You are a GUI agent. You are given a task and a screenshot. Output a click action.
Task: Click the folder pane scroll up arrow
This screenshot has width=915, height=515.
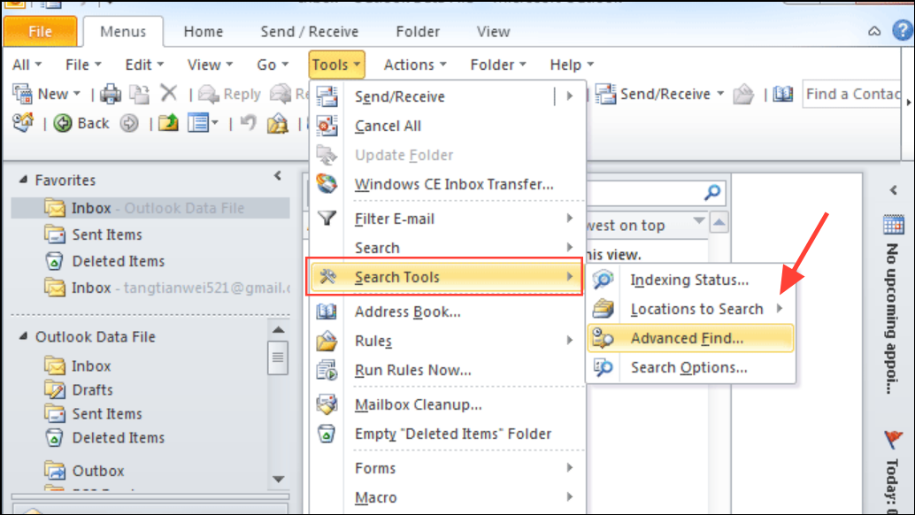279,329
